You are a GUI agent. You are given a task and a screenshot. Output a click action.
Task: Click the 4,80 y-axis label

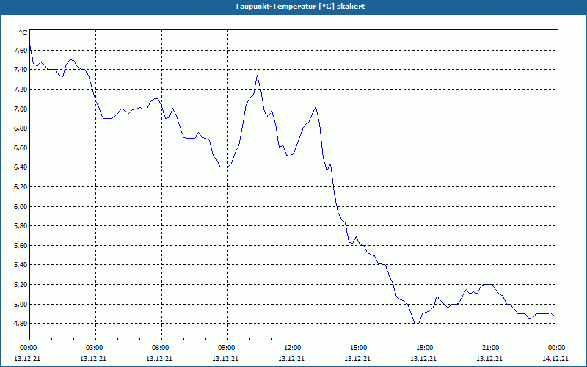pyautogui.click(x=21, y=324)
